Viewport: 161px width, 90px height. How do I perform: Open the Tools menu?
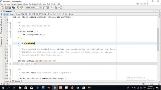(49, 4)
